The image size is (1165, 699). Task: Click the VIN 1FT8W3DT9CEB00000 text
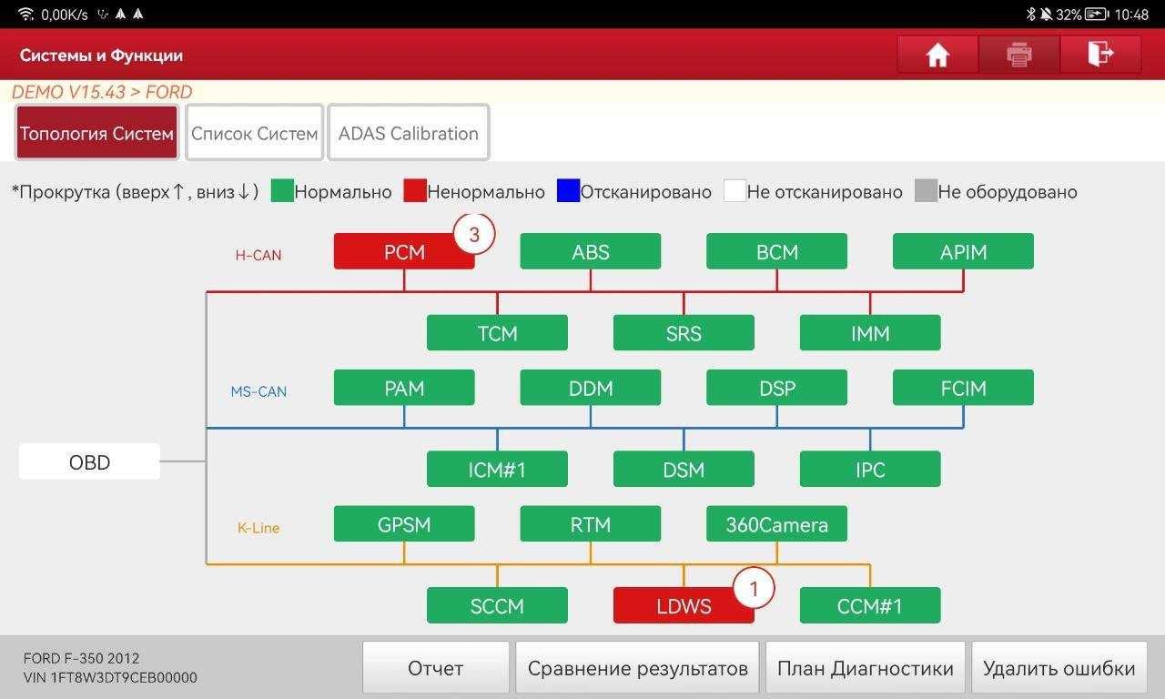pos(110,677)
